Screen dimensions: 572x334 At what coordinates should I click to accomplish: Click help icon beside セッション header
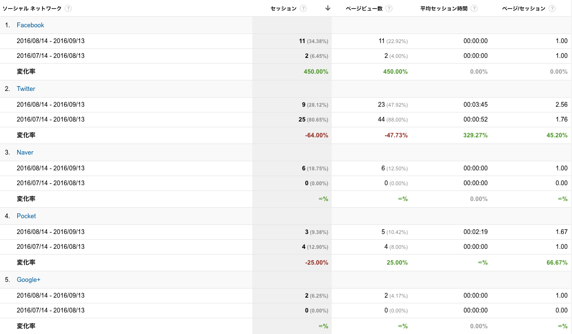pyautogui.click(x=303, y=9)
